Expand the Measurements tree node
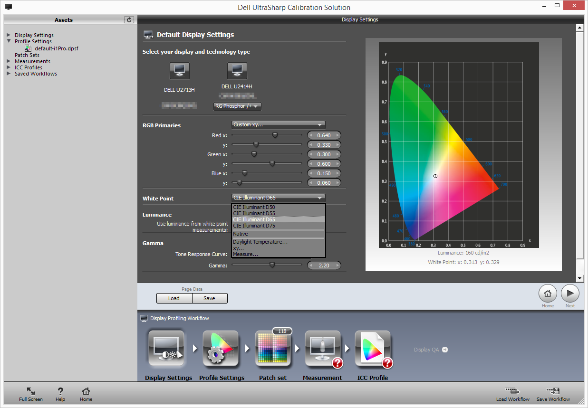The image size is (588, 408). 9,61
